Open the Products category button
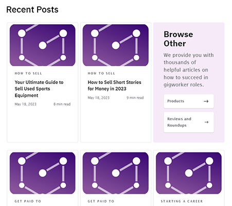Image resolution: width=232 pixels, height=206 pixels. (x=189, y=101)
